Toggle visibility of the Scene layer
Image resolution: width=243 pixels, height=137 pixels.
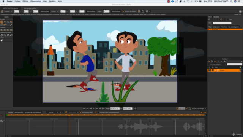point(210,70)
